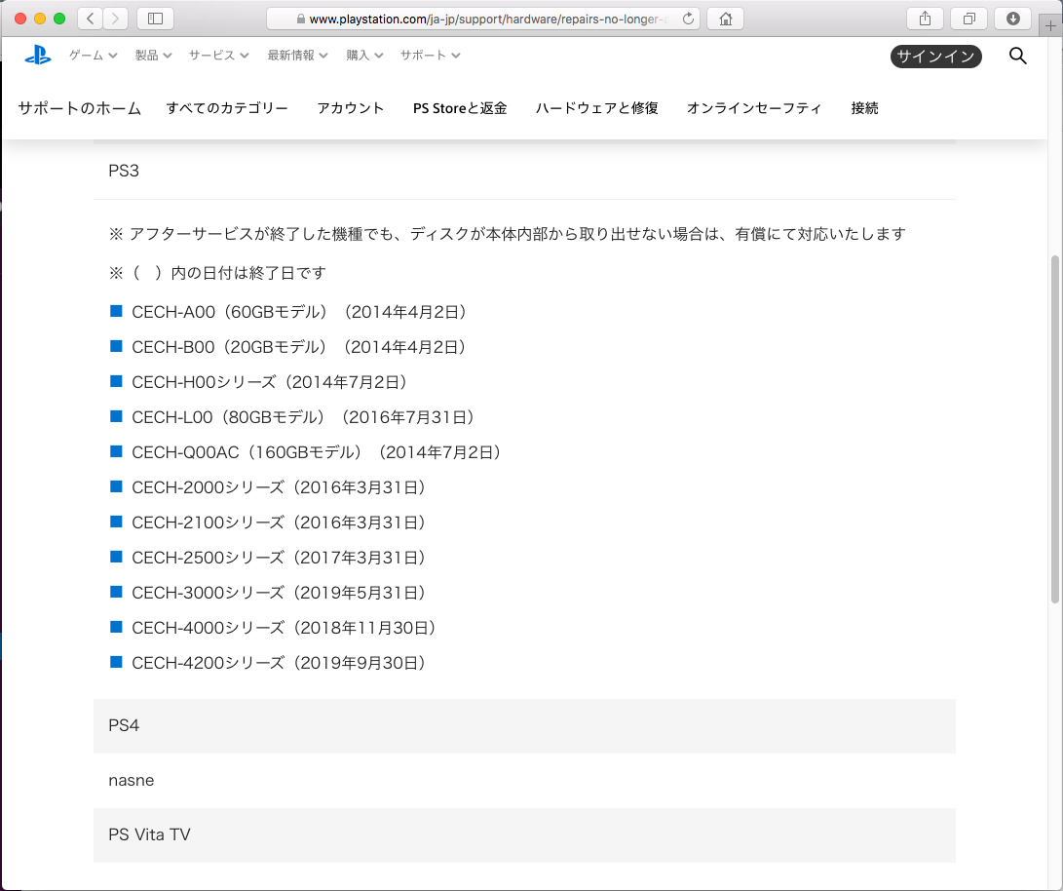Click the CECH-4000シリーズ entry
Screen dimensions: 1063x891
(285, 629)
